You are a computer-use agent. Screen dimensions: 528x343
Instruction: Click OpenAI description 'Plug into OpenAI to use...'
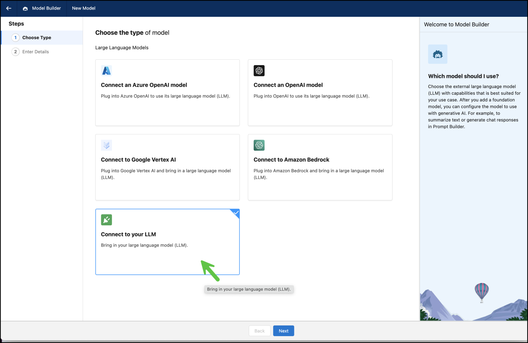click(x=312, y=96)
